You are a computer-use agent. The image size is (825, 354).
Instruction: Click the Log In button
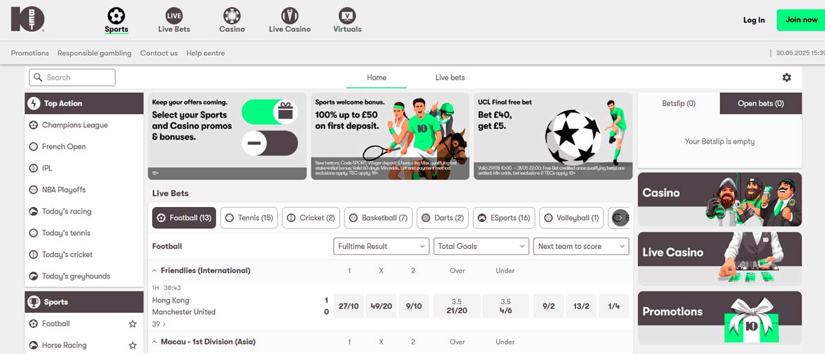coord(754,20)
